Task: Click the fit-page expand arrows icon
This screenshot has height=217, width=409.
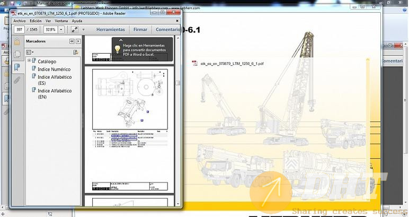Action: (75, 30)
